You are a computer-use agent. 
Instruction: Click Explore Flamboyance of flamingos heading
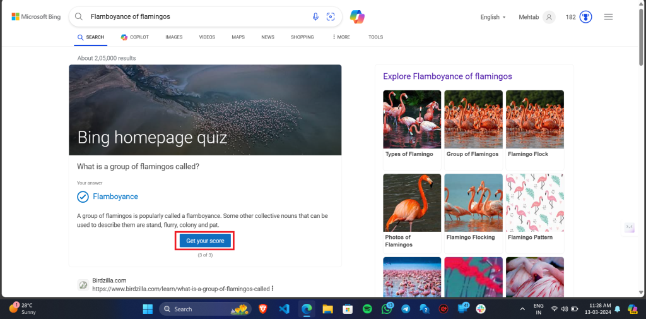coord(447,76)
